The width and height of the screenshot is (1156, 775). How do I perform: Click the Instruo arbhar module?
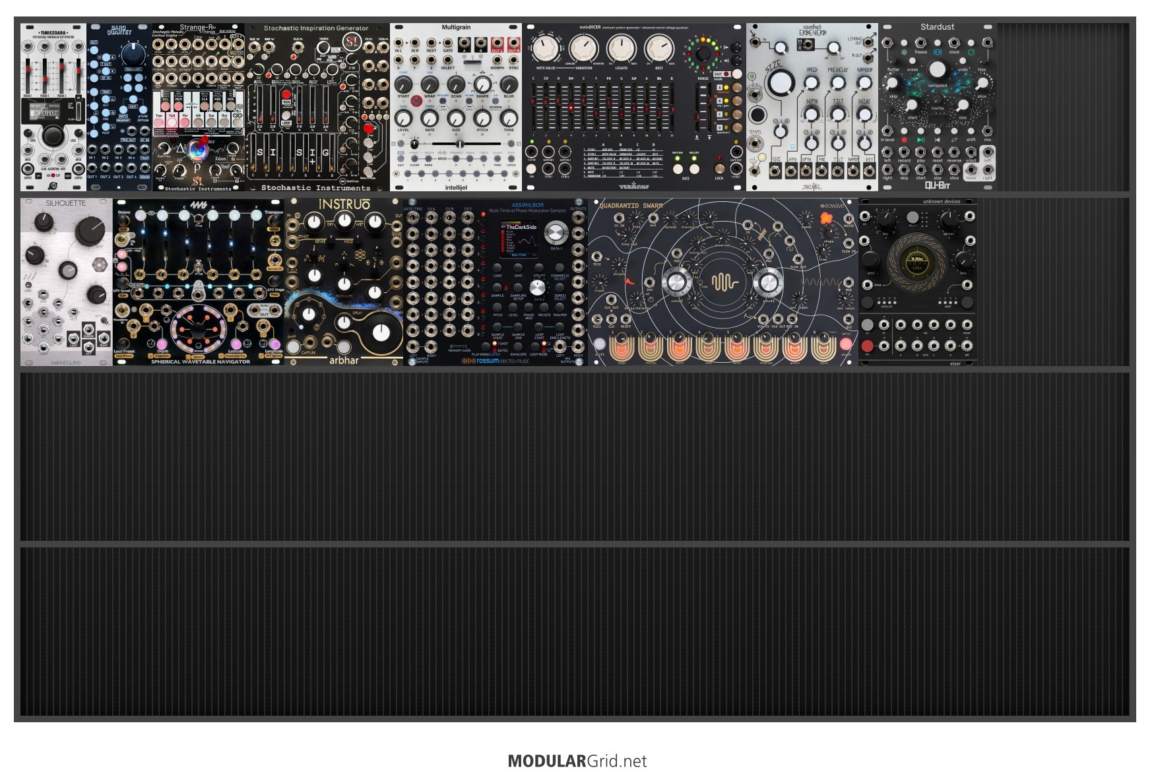pyautogui.click(x=344, y=282)
